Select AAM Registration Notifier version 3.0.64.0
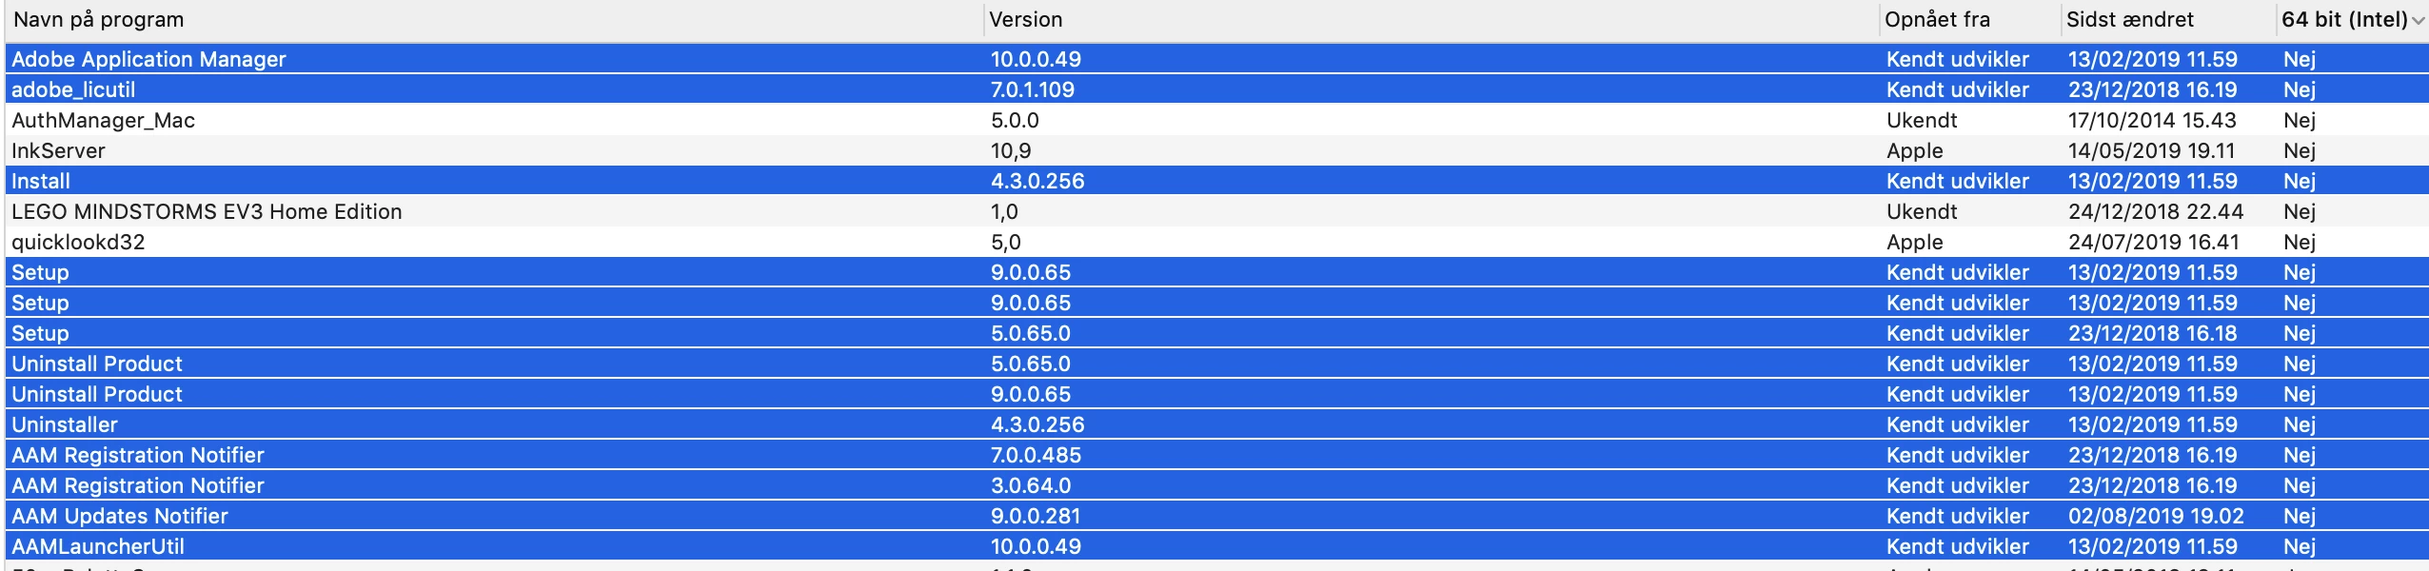Screen dimensions: 2429x571 coord(1217,485)
